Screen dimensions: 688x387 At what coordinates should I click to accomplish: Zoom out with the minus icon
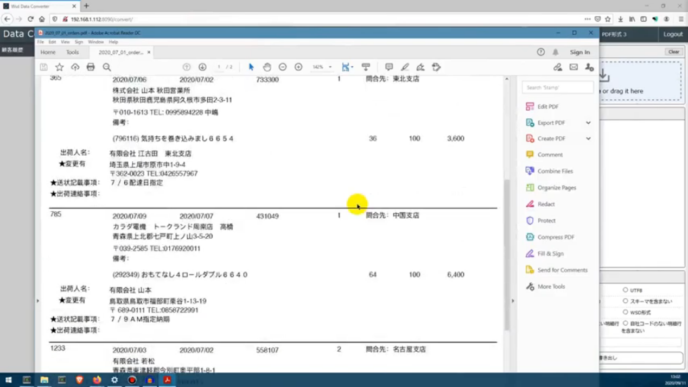(283, 67)
